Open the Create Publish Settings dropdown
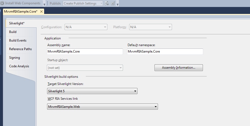The height and width of the screenshot is (126, 250). tap(83, 3)
